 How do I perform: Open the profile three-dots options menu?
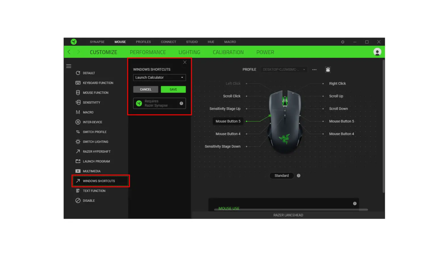(314, 69)
